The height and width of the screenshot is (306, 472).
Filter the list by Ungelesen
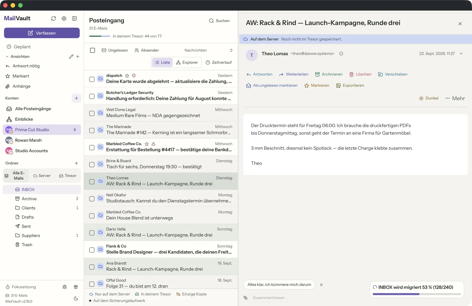click(x=115, y=50)
